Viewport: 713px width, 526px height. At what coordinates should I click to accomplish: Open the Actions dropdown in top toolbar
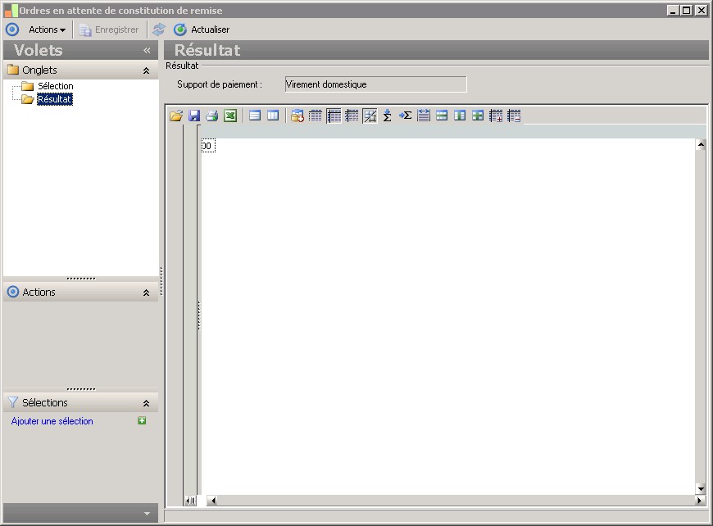pos(47,29)
